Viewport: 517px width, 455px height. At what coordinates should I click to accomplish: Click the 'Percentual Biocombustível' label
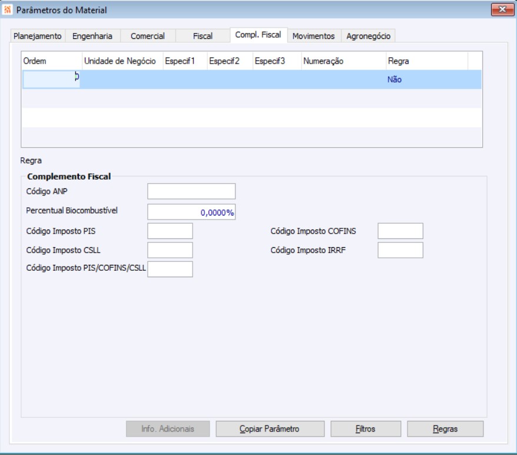72,210
